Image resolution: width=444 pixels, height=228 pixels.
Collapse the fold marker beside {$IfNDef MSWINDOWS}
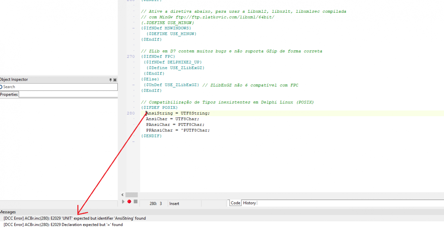[x=134, y=28]
